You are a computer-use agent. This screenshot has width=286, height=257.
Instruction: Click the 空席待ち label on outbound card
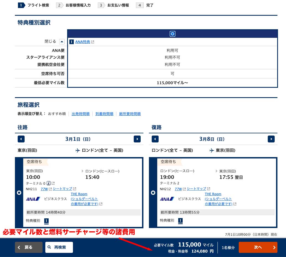click(x=34, y=162)
